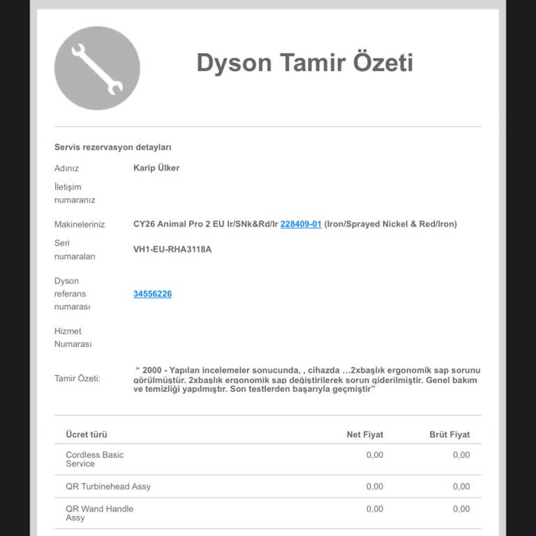This screenshot has width=536, height=536.
Task: Click the 'Net Fiyat' column header
Action: [x=365, y=435]
